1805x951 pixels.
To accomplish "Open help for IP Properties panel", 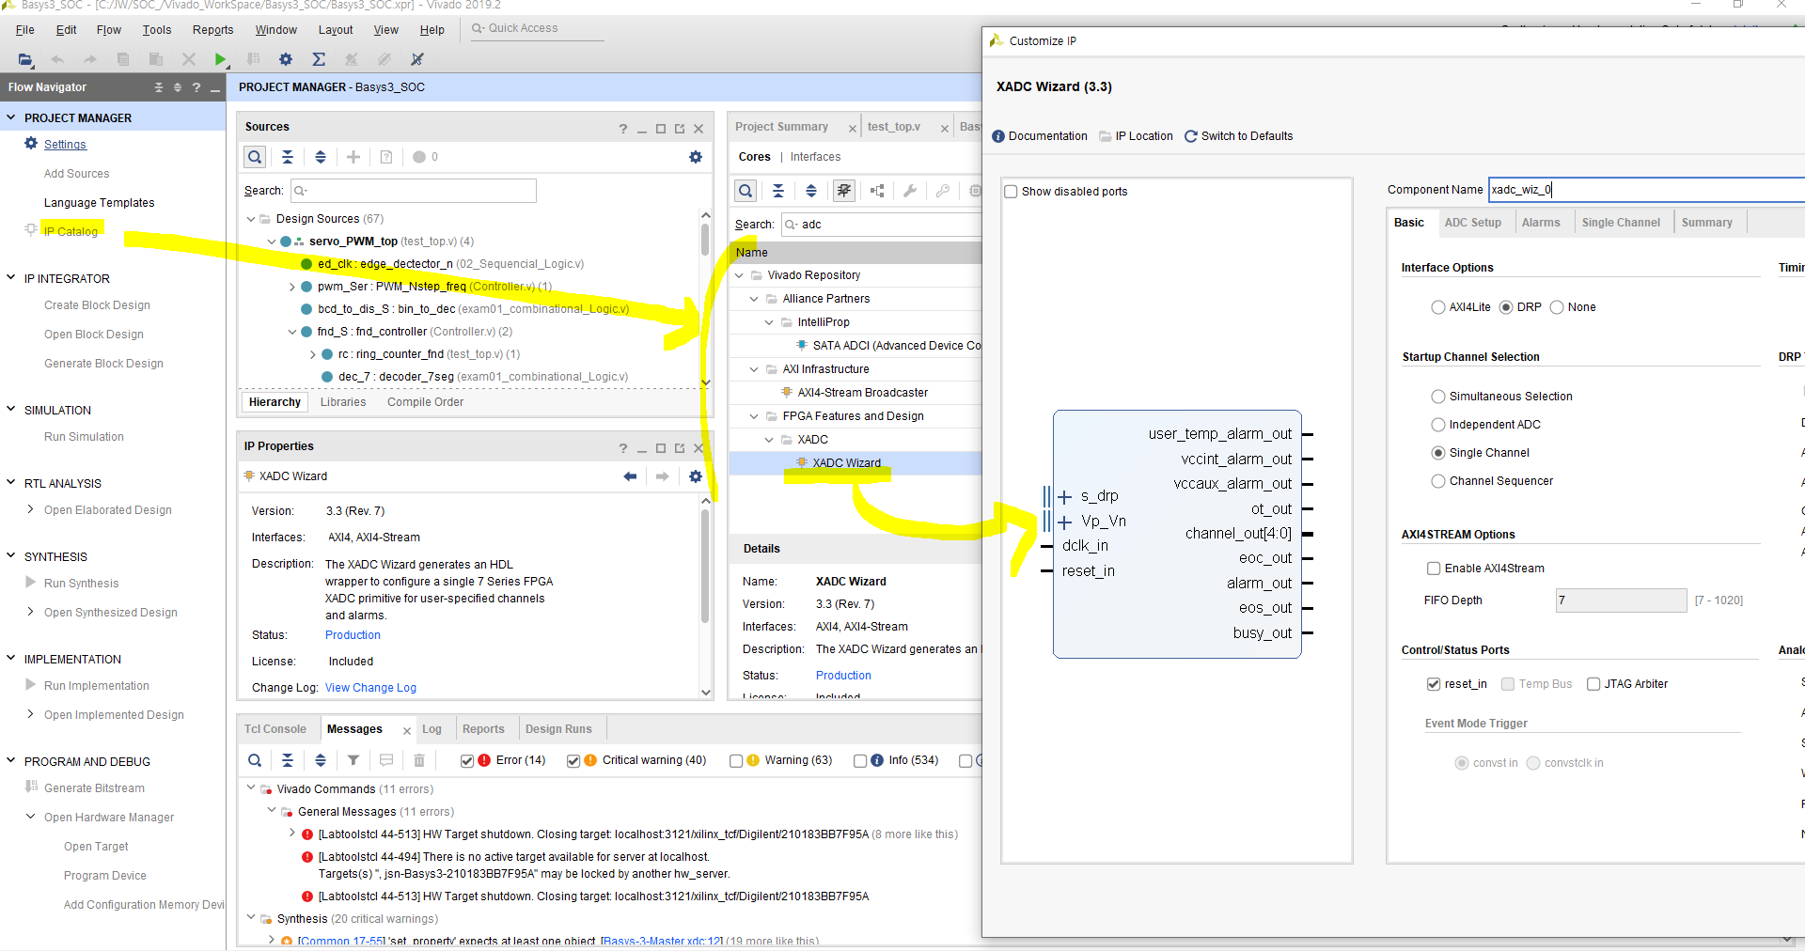I will click(x=622, y=448).
